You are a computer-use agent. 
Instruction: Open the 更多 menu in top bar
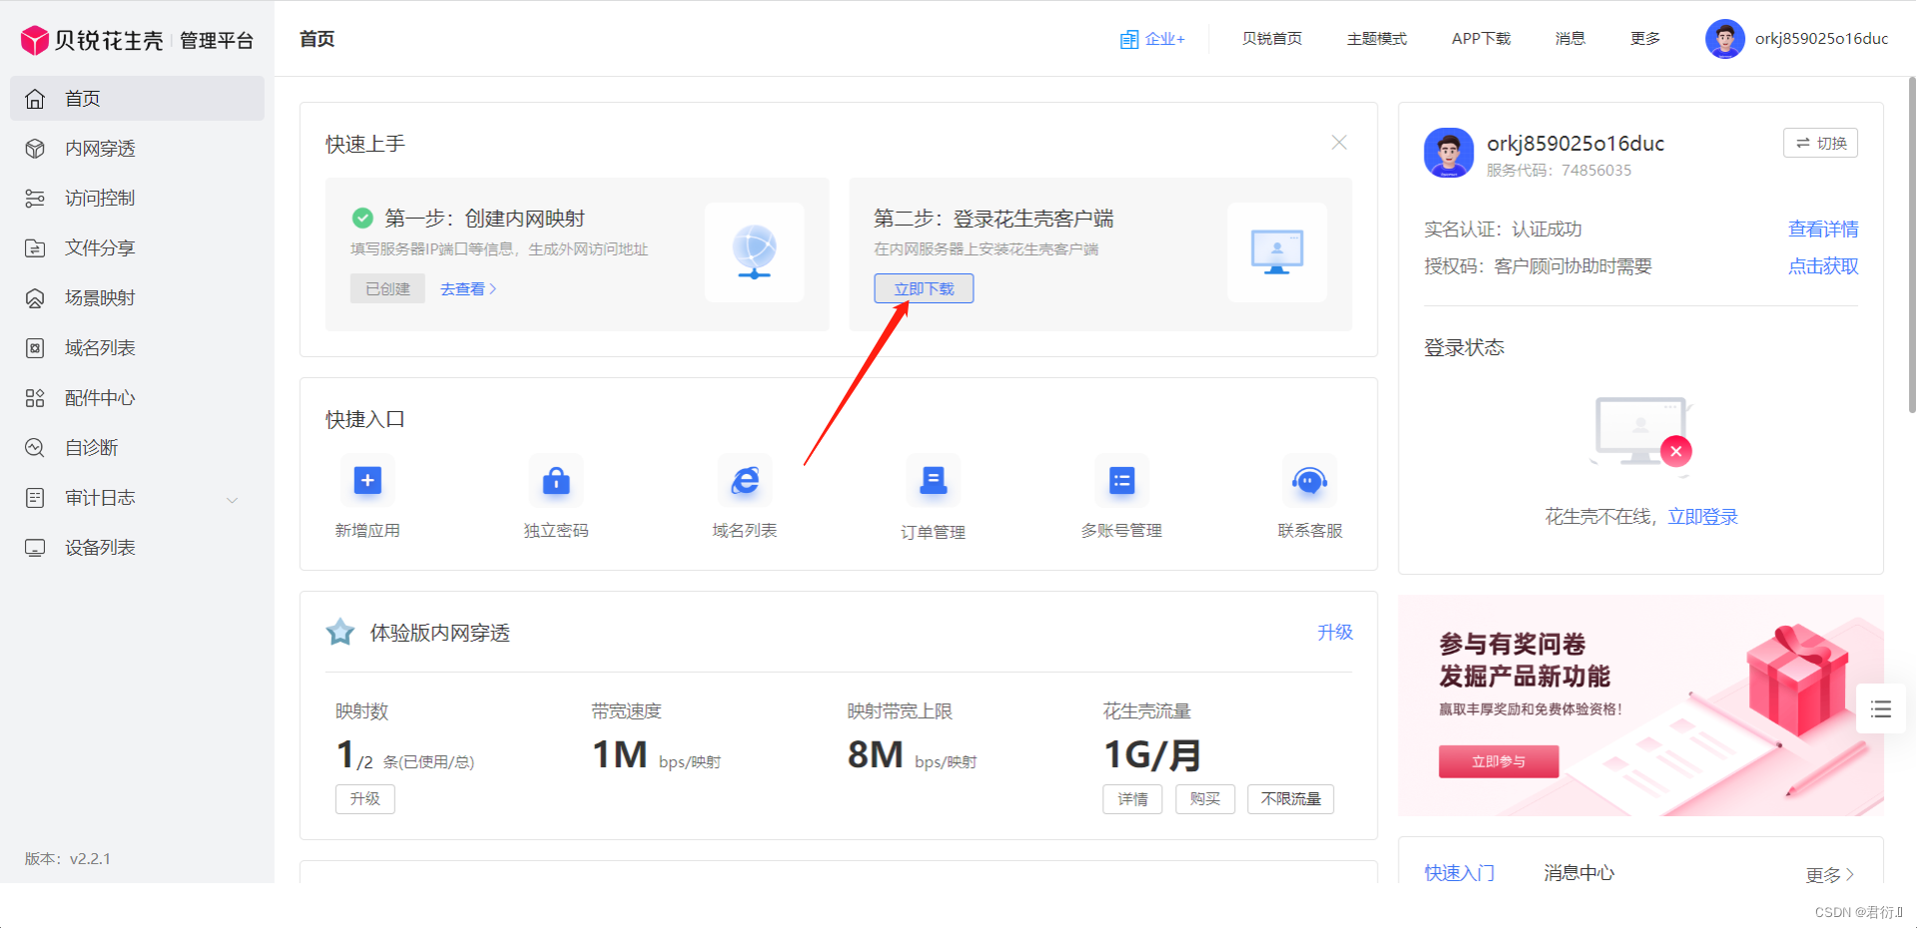(x=1645, y=39)
